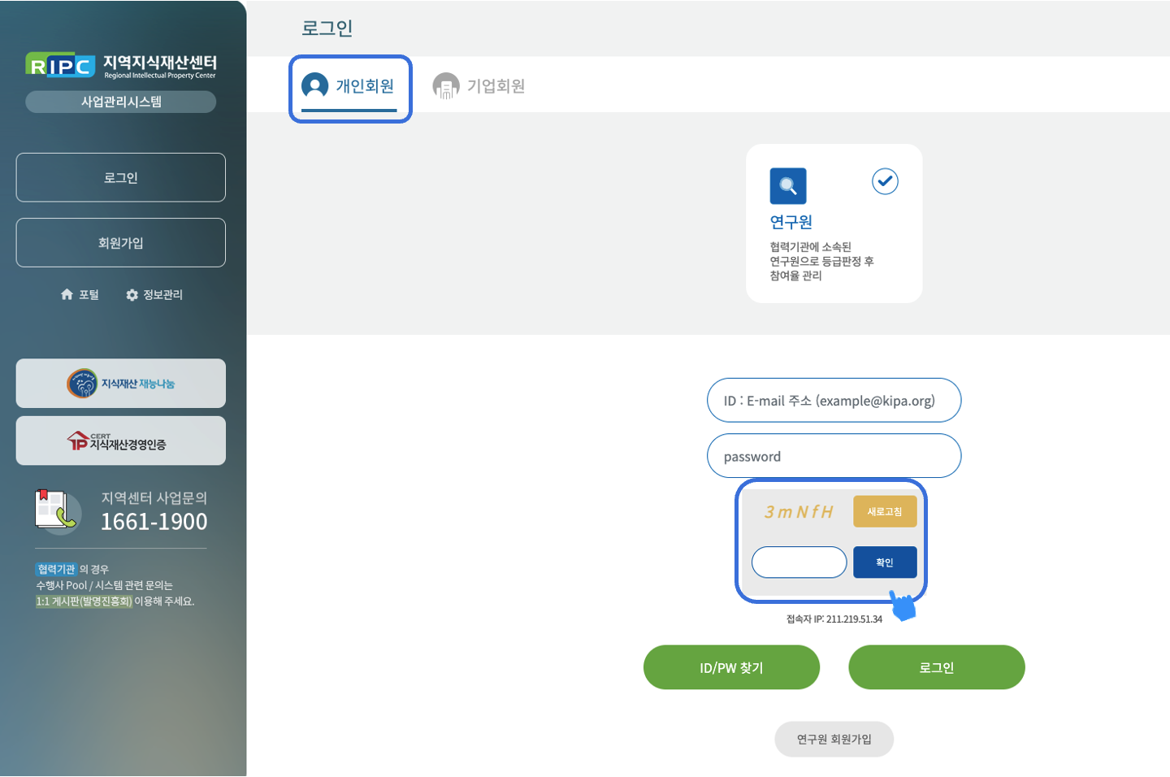Click the phone inquiry icon
1170x777 pixels.
(x=57, y=510)
